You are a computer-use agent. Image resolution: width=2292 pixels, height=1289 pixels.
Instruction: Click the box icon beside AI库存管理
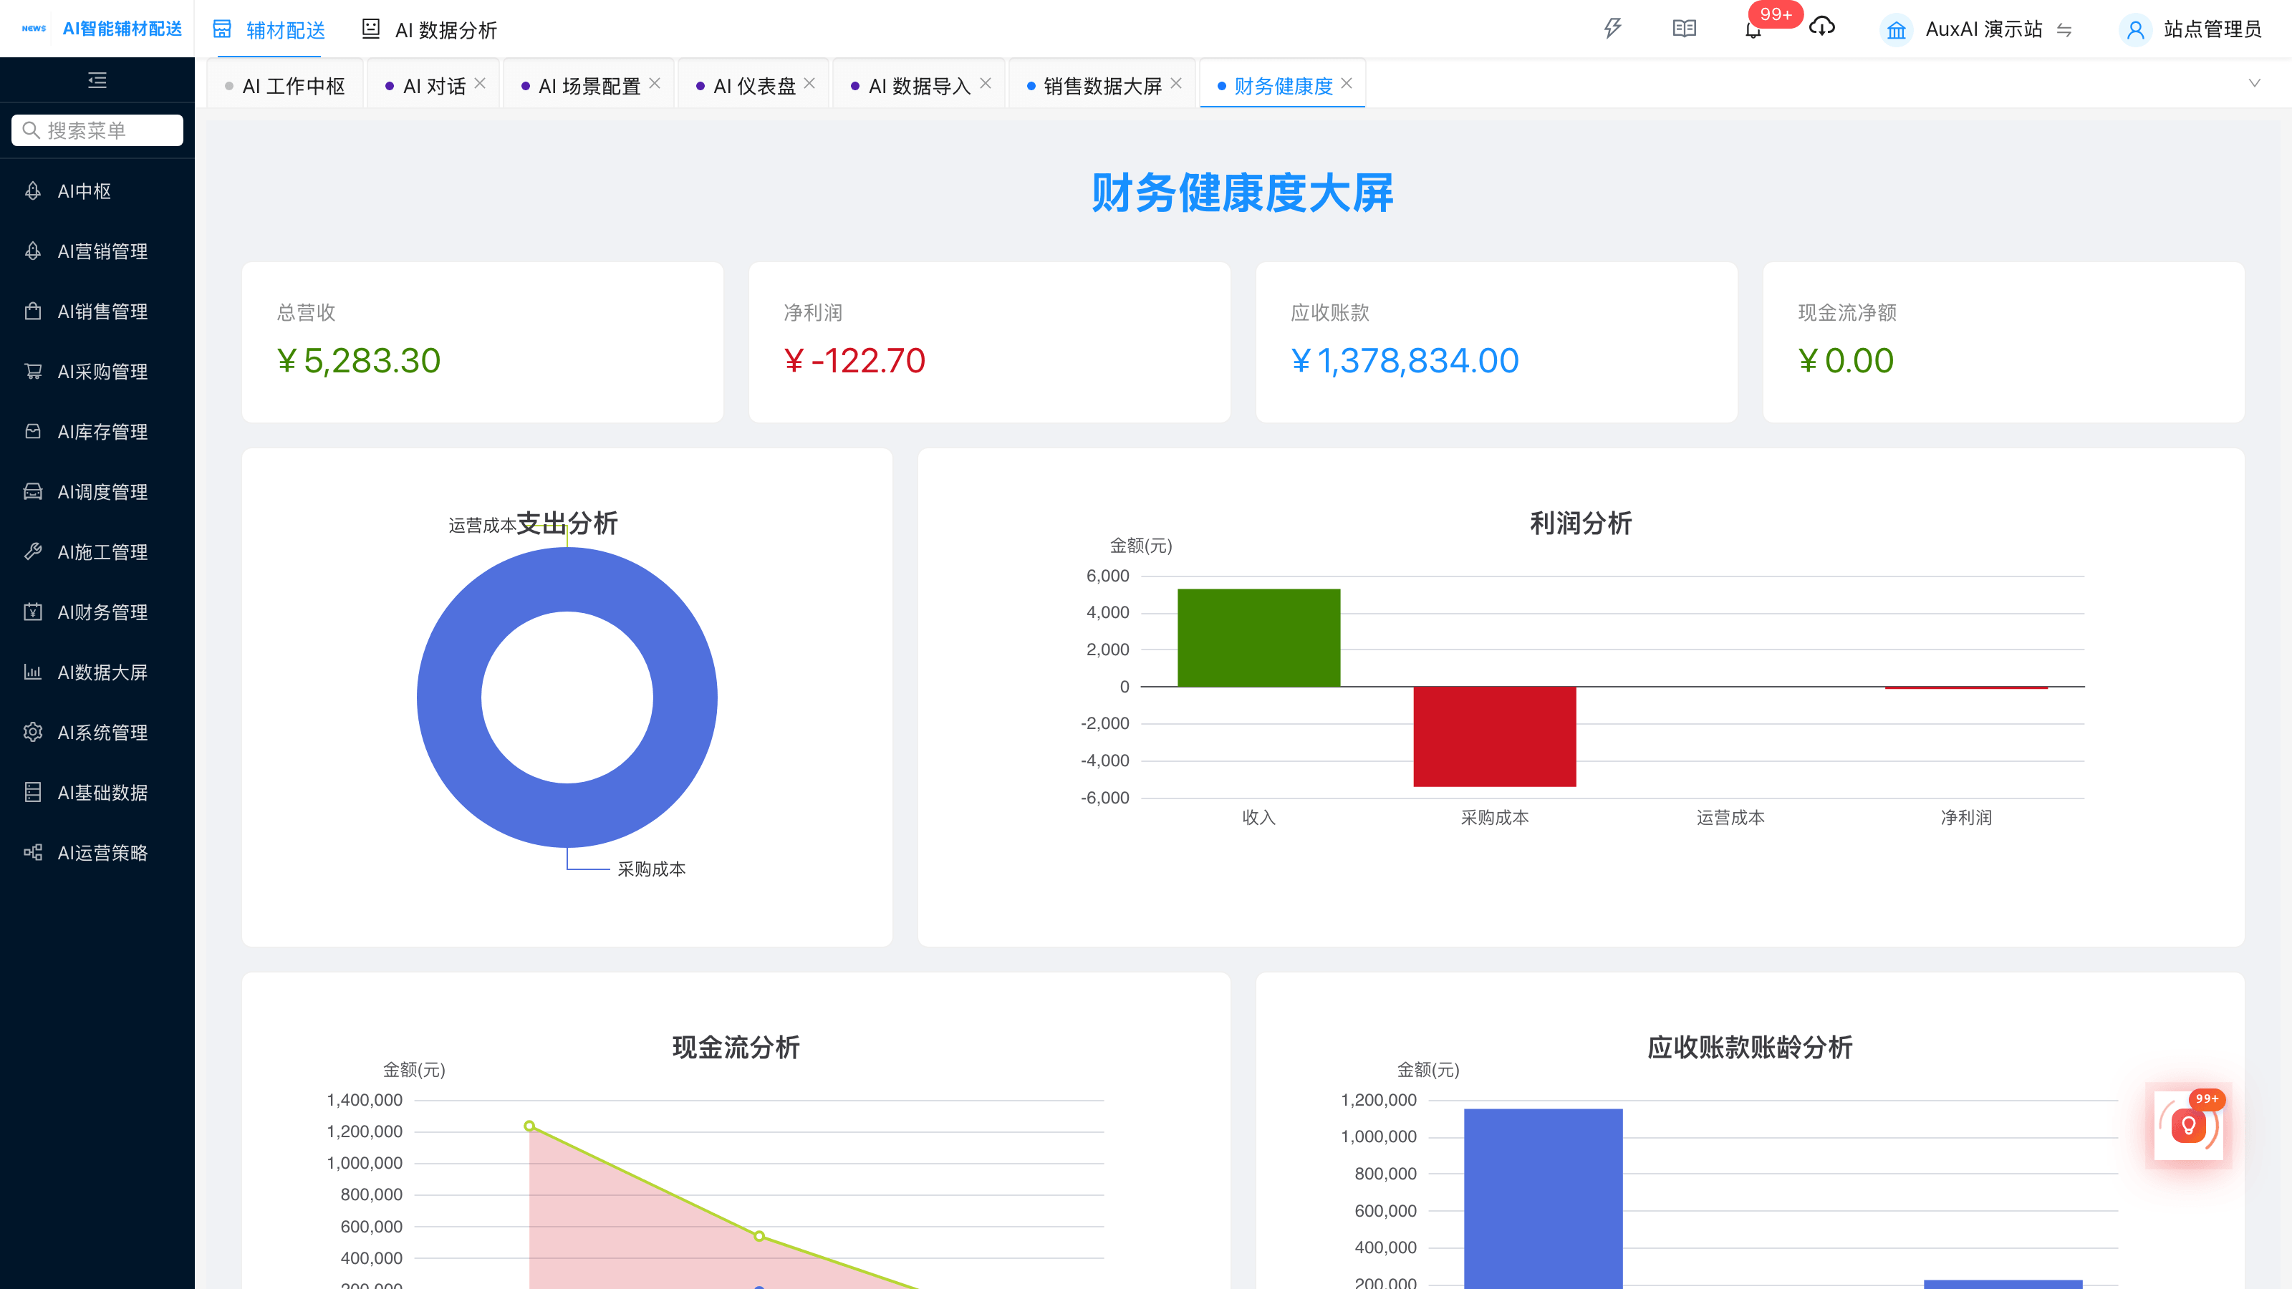[33, 431]
